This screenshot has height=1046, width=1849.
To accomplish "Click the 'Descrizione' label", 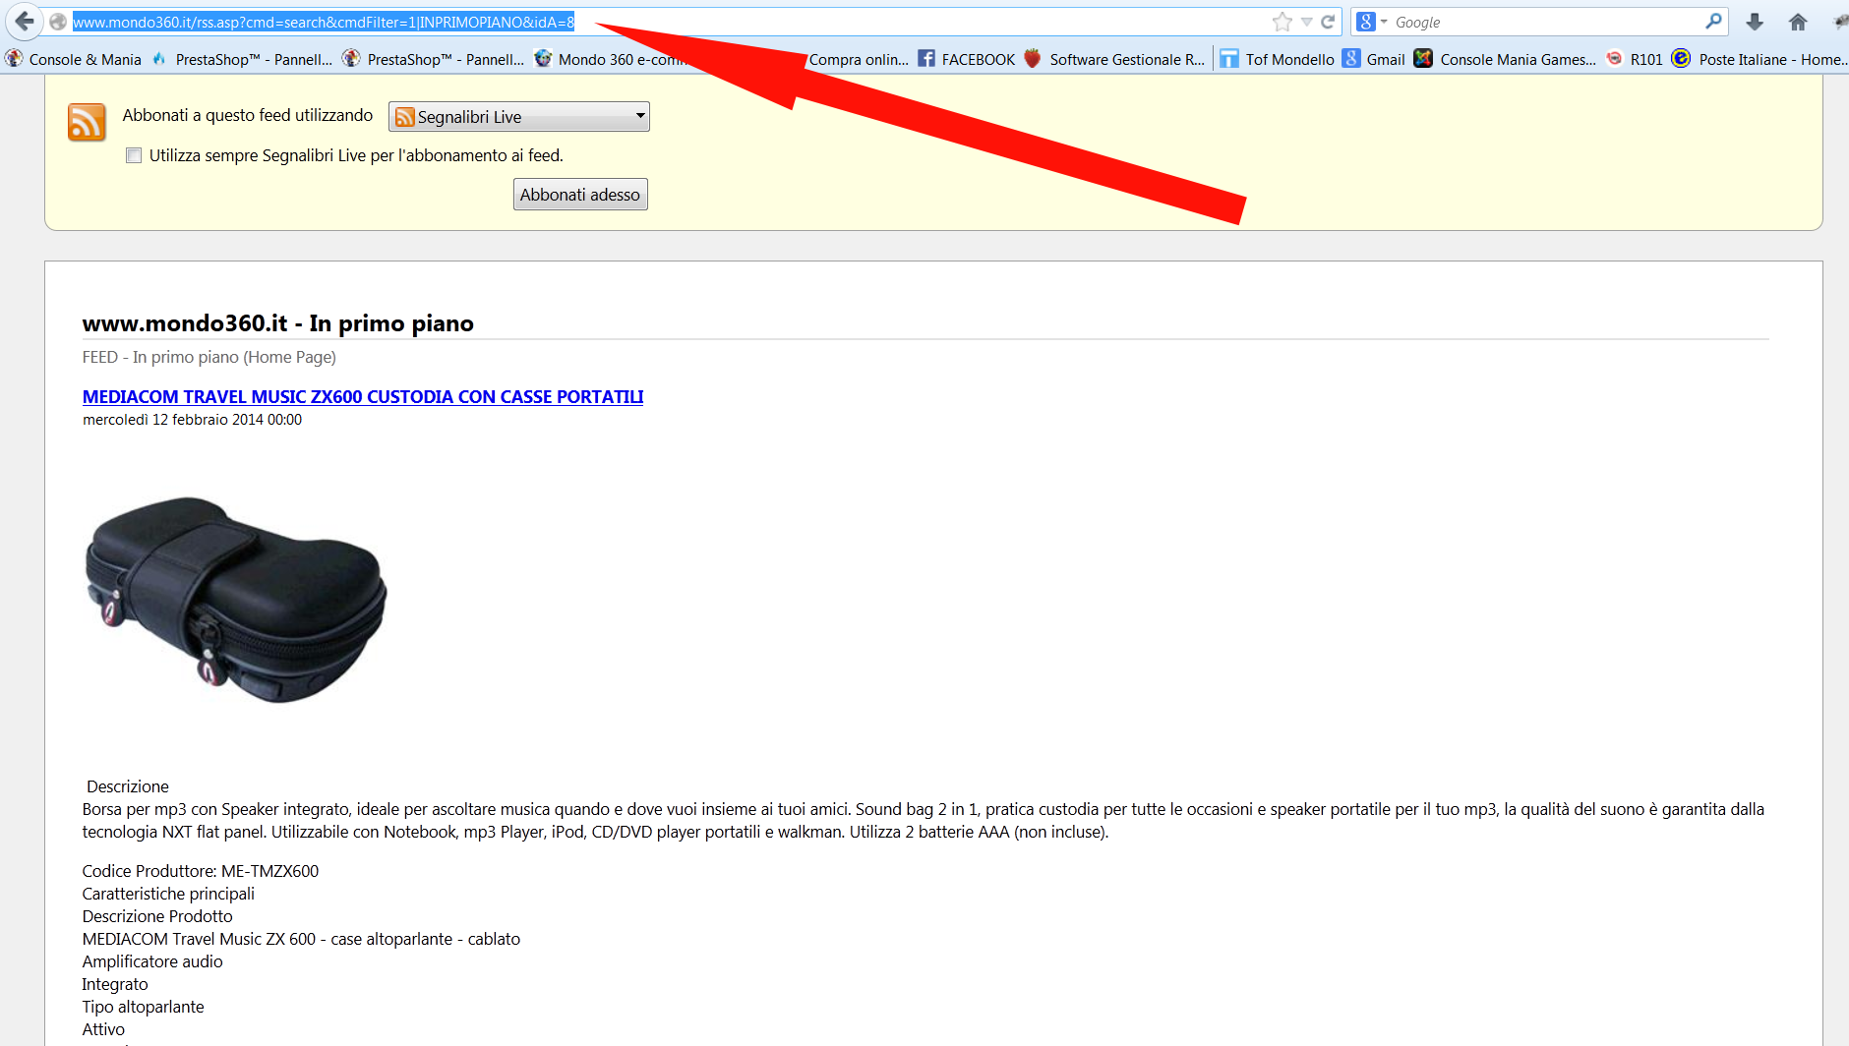I will tap(128, 786).
